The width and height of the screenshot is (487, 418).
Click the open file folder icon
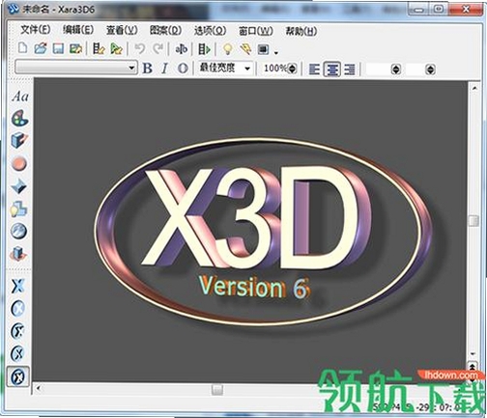click(41, 48)
